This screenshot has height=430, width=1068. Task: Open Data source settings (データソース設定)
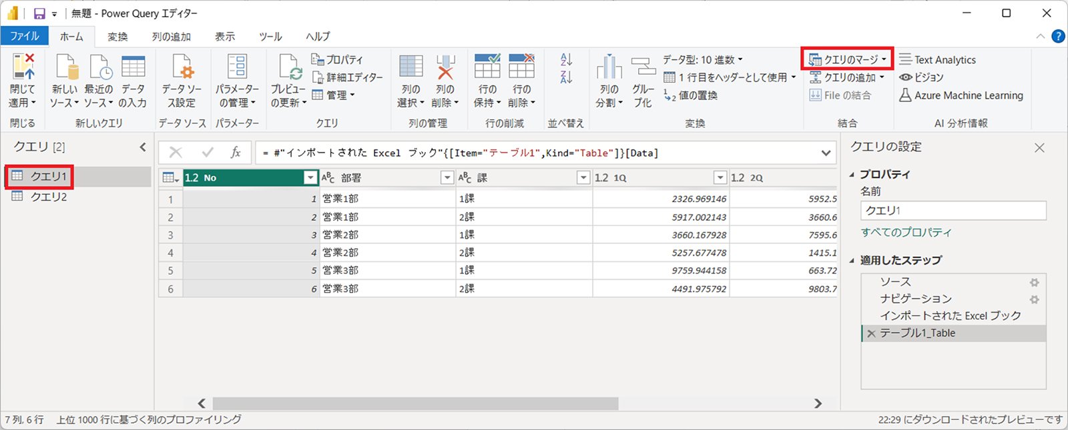point(182,80)
